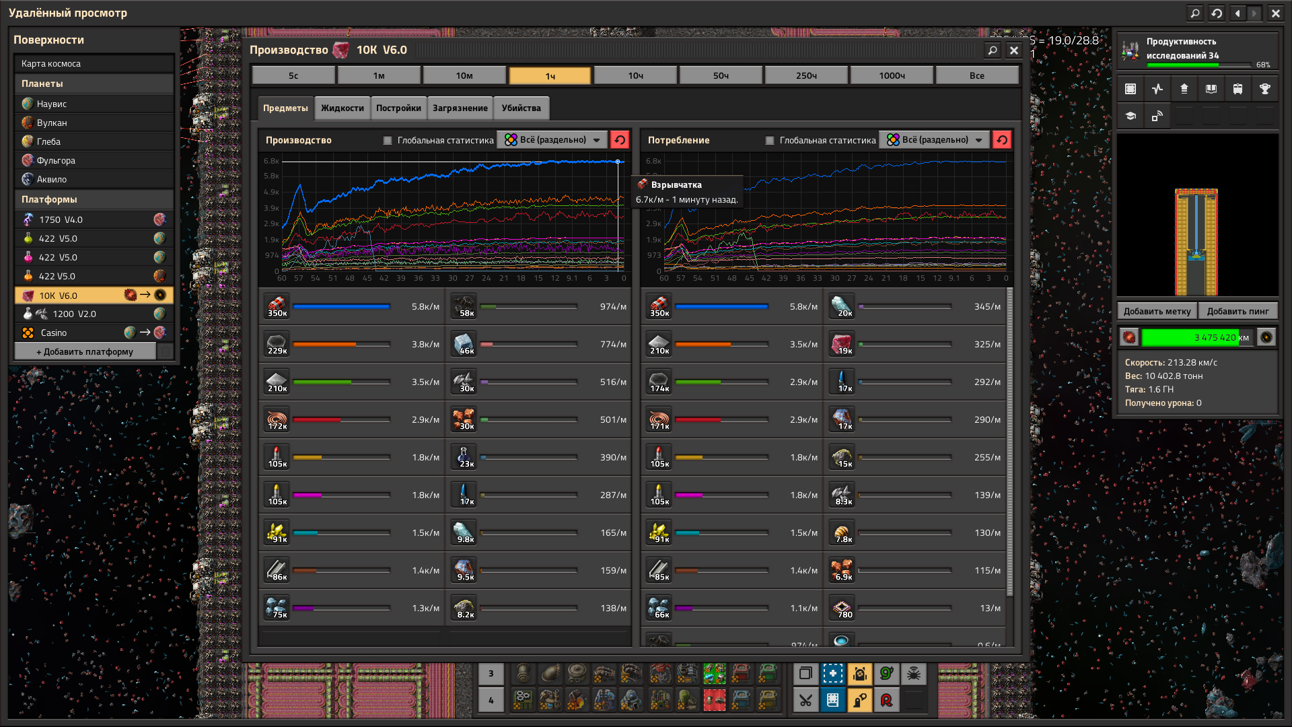Open the production statistics graph icon
Viewport: 1292px width, 727px height.
tap(1157, 89)
